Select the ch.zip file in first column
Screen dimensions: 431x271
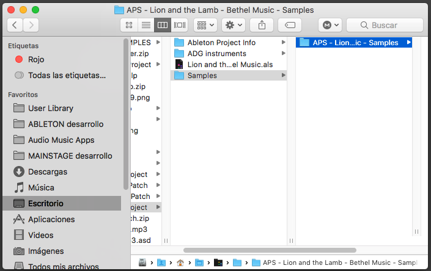(146, 219)
